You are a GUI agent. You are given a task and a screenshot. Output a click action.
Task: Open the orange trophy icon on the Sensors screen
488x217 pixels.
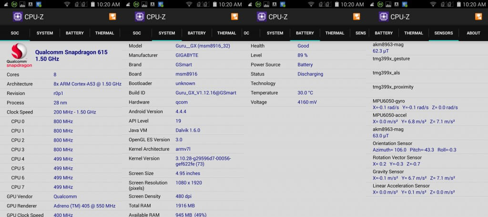(x=478, y=17)
